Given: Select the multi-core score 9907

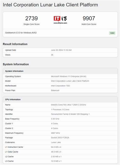Looking at the screenshot, I should (x=89, y=18).
